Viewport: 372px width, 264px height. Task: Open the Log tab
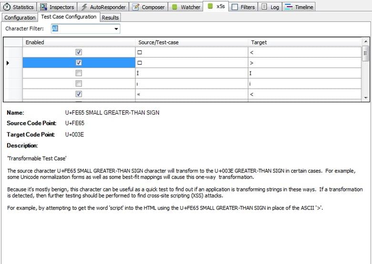[x=270, y=7]
